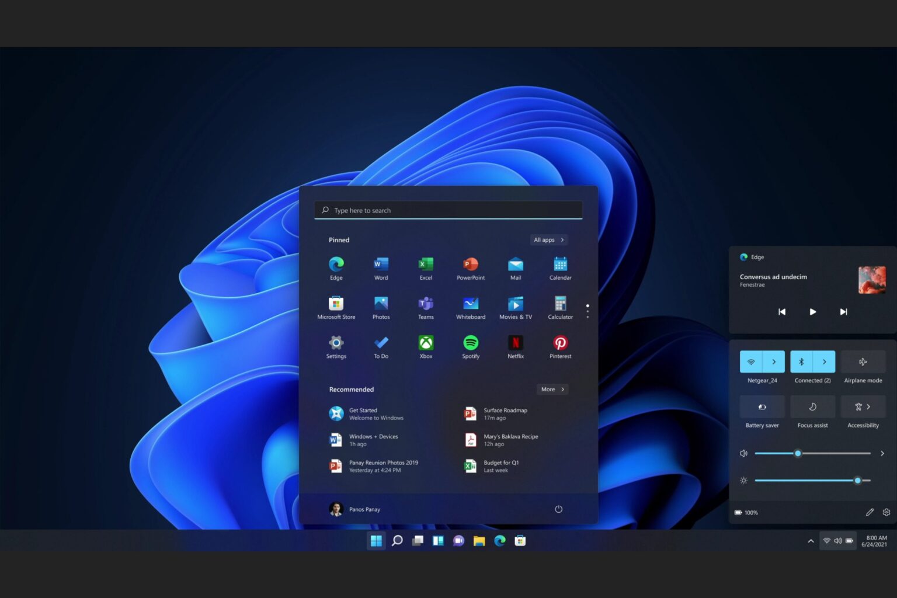Image resolution: width=897 pixels, height=598 pixels.
Task: Open the Calendar app
Action: [x=561, y=268]
